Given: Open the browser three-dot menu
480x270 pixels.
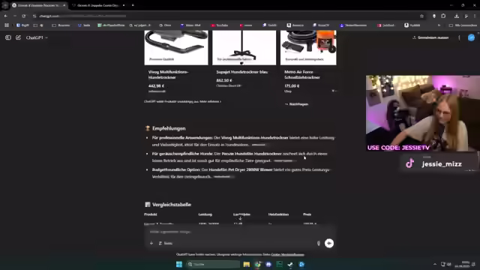Looking at the screenshot, I should (x=475, y=16).
